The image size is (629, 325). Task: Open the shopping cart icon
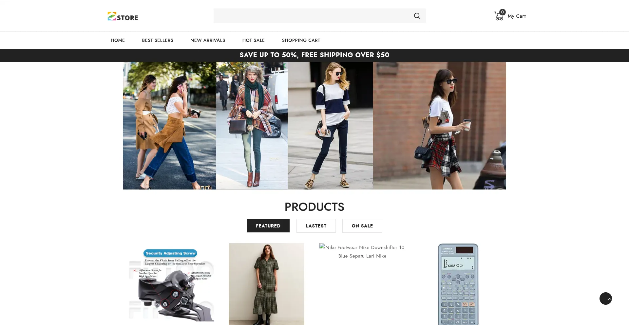pos(498,16)
